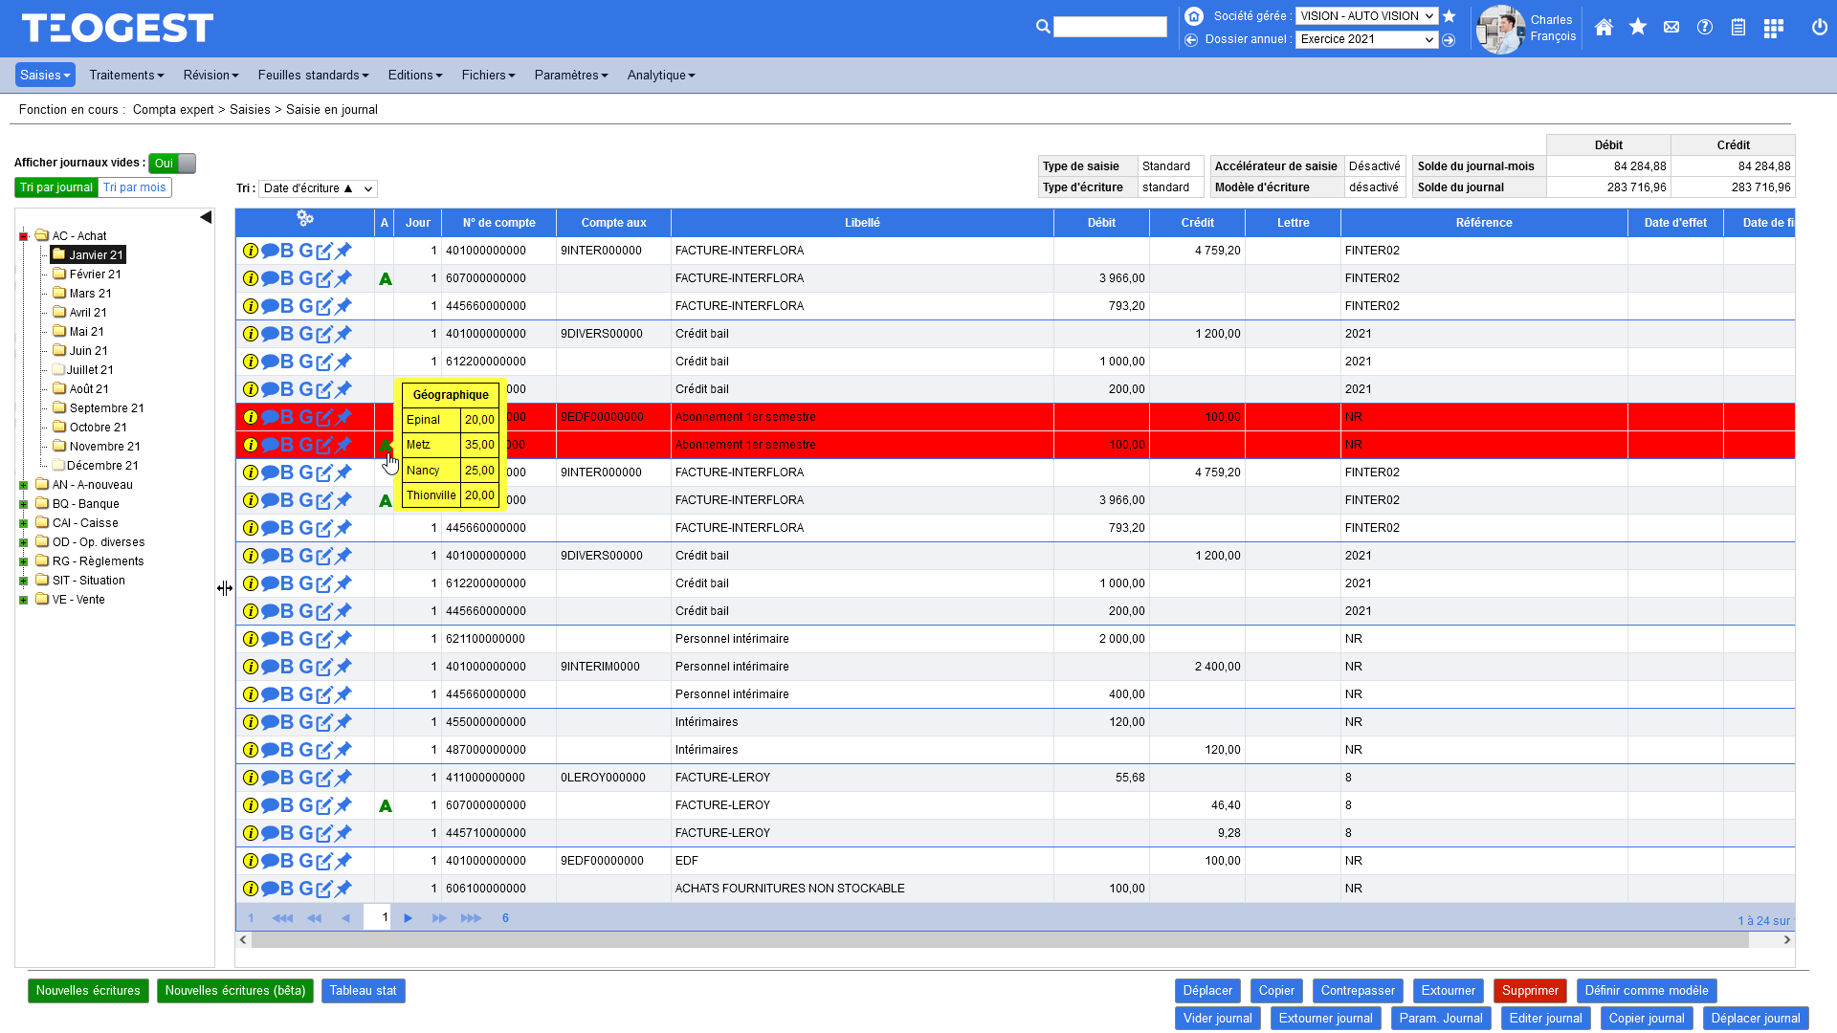Toggle Afficher journaux vides to Non
This screenshot has height=1033, width=1837.
click(172, 163)
